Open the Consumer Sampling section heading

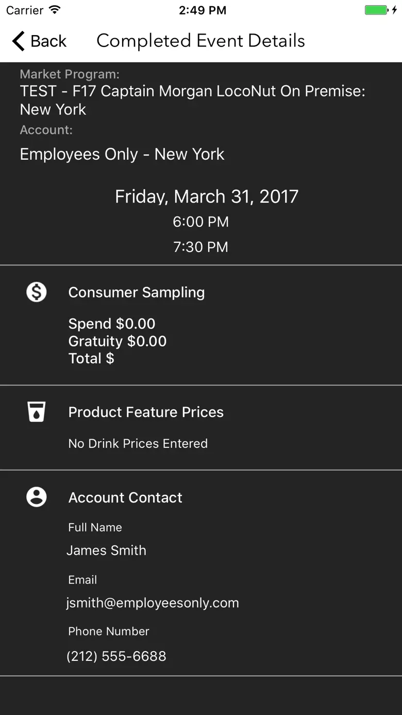click(137, 292)
